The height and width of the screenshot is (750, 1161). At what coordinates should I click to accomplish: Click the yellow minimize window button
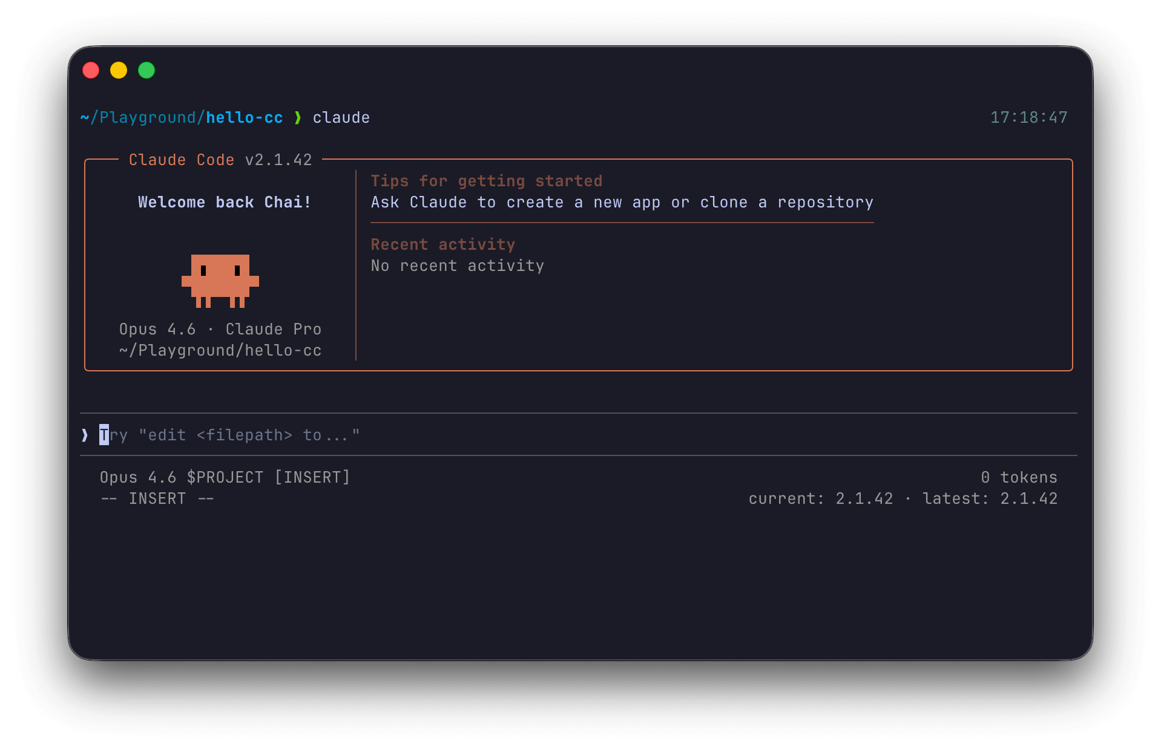(119, 71)
